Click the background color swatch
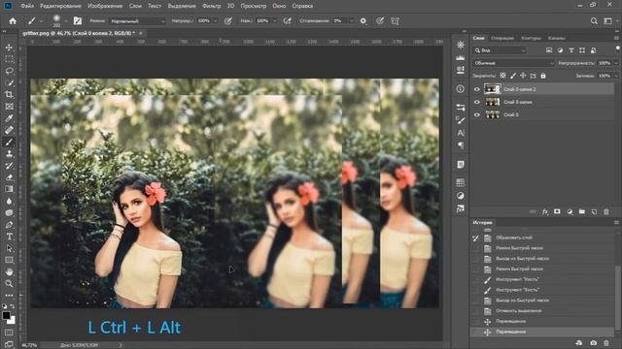622x349 pixels. pyautogui.click(x=12, y=320)
